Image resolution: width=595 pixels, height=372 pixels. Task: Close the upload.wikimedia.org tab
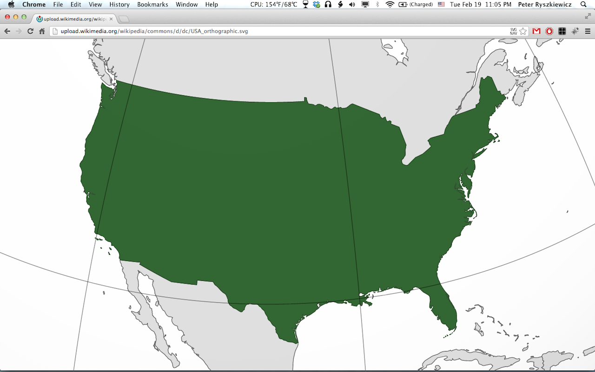[111, 19]
